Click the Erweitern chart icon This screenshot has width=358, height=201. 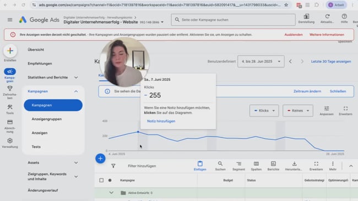[345, 108]
